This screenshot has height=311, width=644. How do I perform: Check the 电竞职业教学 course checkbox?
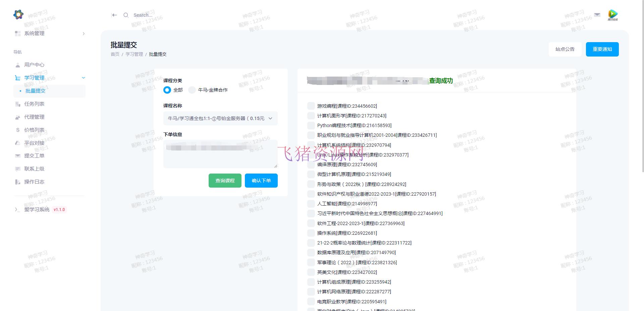pyautogui.click(x=311, y=302)
